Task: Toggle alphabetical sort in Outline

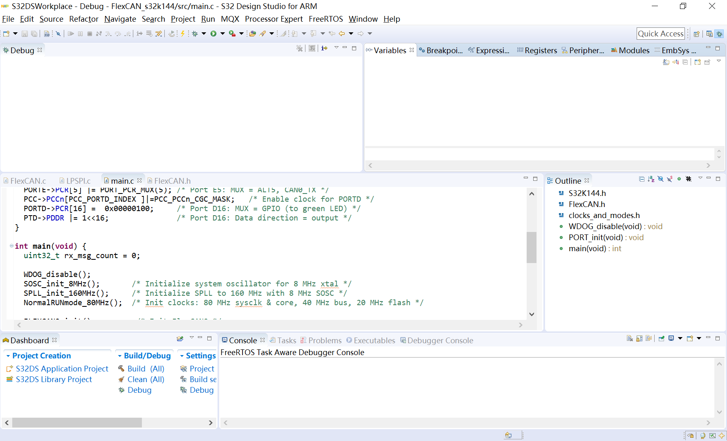Action: point(651,179)
